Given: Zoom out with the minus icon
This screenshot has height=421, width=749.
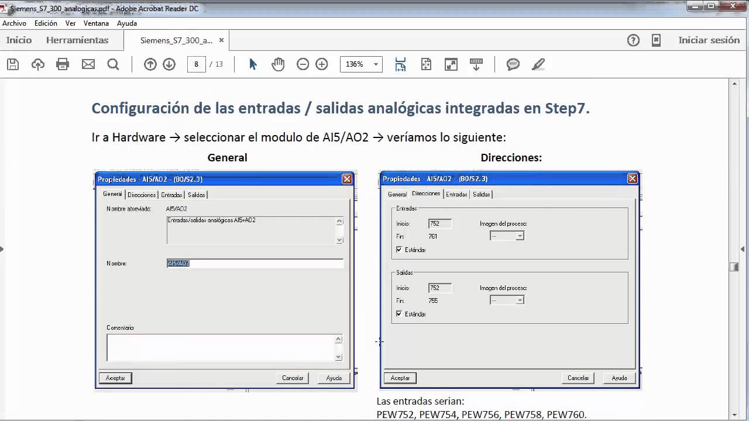Looking at the screenshot, I should tap(303, 64).
